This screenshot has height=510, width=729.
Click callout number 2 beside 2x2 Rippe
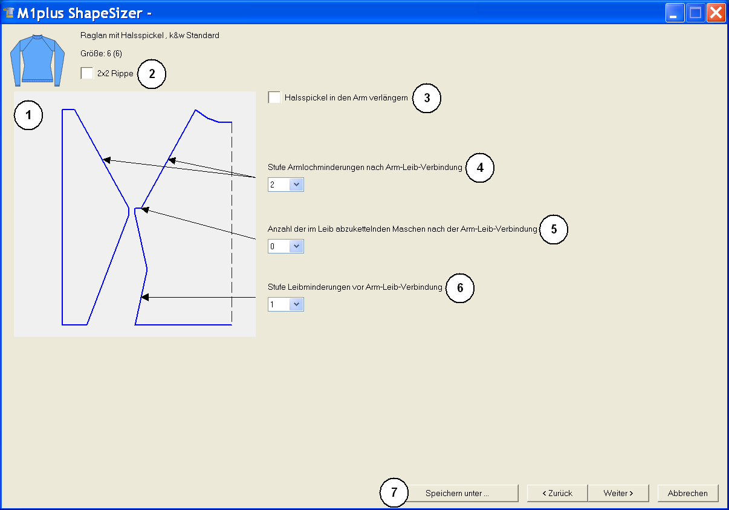tap(152, 74)
